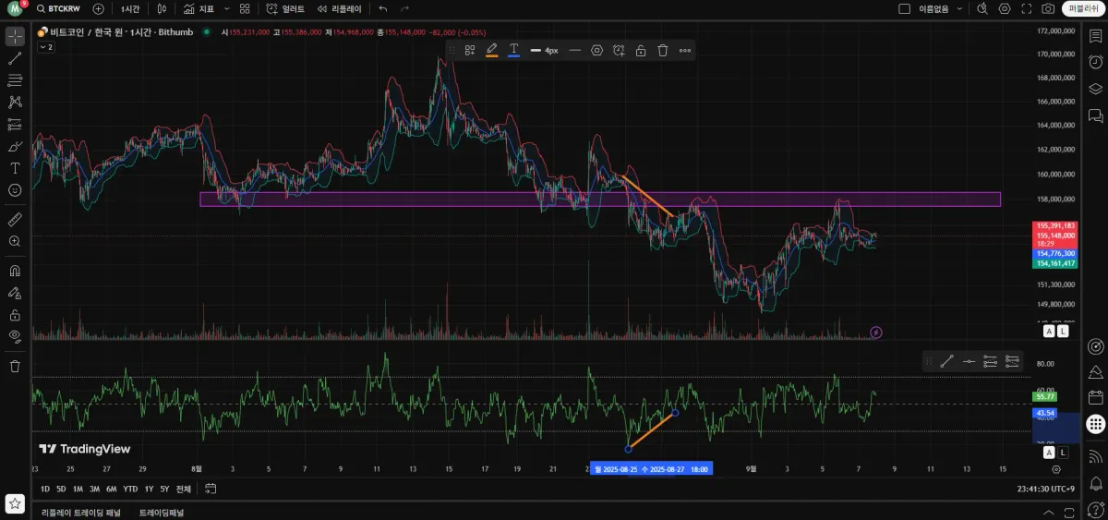
Task: Click the 퍼블리쉬 publish button
Action: (1082, 8)
